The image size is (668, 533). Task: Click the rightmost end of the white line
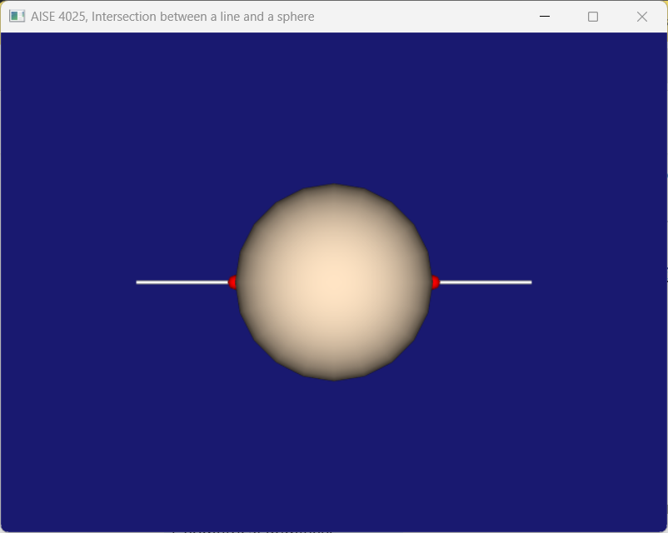coord(531,282)
